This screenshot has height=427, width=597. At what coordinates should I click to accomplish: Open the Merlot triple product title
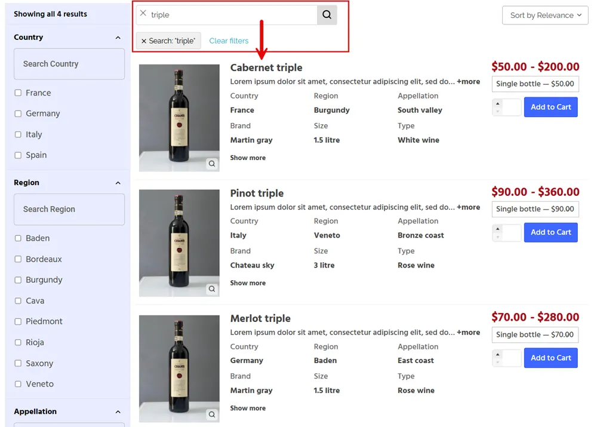(260, 318)
